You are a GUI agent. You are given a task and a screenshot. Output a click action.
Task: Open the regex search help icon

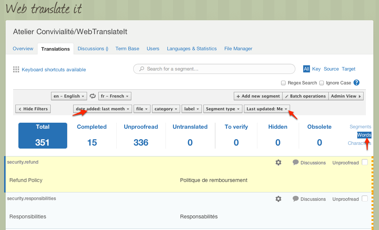(x=356, y=83)
